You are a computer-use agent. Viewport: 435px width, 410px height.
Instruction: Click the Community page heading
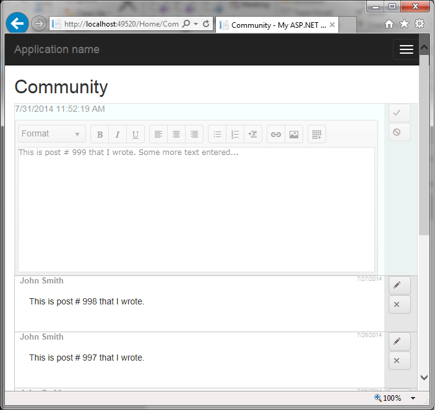tap(61, 87)
